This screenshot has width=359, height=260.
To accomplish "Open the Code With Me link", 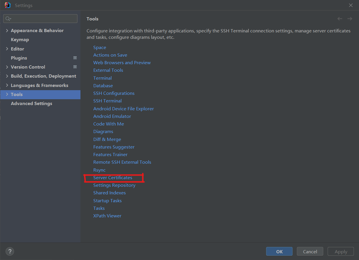I will (109, 124).
